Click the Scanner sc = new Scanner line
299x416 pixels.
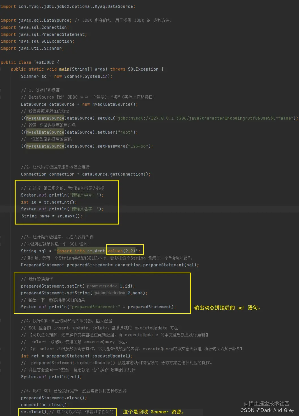67,76
